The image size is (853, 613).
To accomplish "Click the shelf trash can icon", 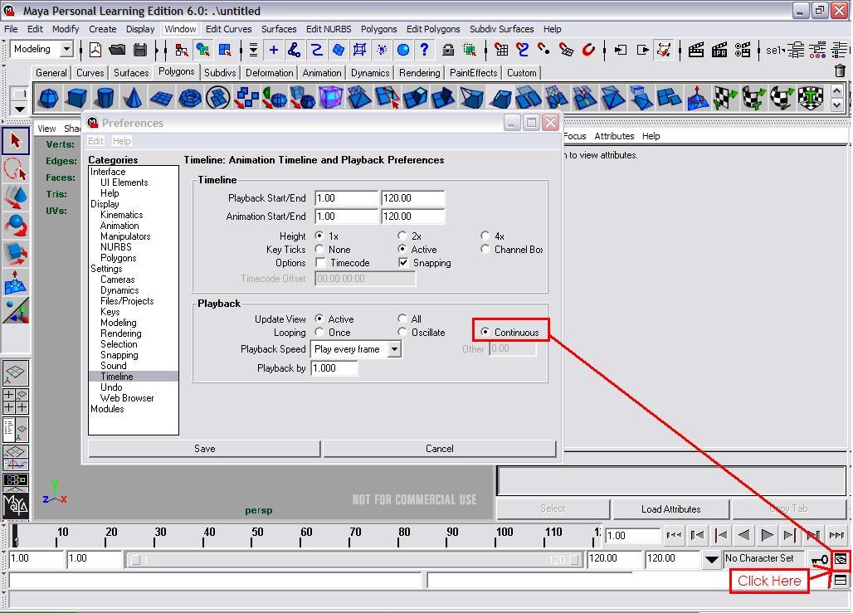I will click(840, 71).
